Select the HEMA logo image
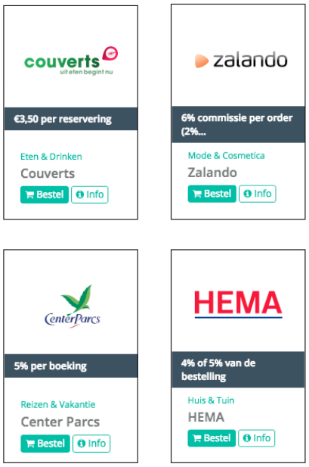This screenshot has width=309, height=467. tap(238, 304)
